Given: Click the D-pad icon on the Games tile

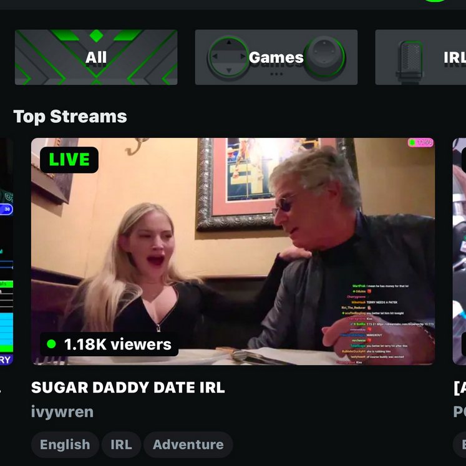Looking at the screenshot, I should pyautogui.click(x=228, y=57).
